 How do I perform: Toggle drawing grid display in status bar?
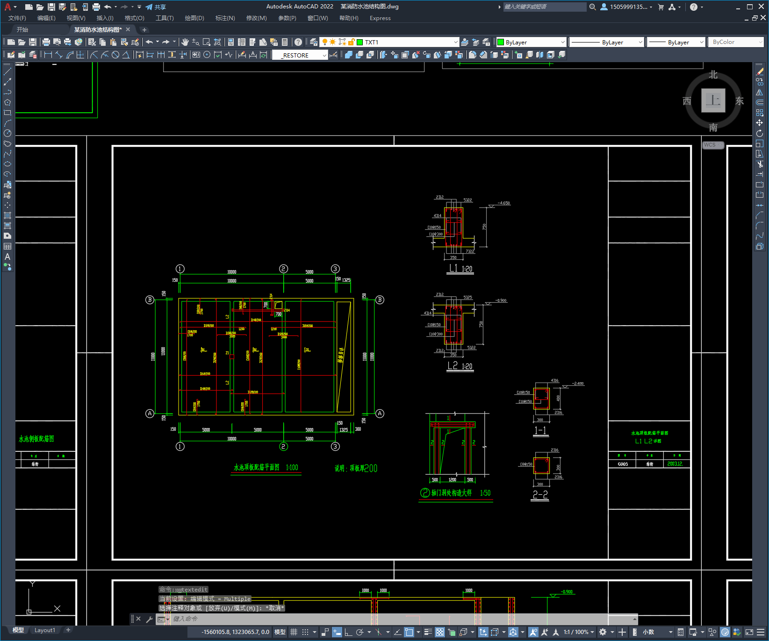click(x=294, y=632)
